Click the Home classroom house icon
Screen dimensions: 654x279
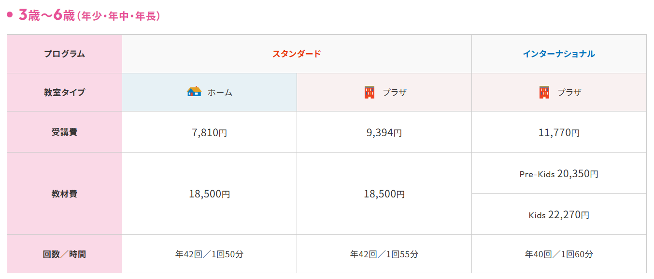(x=194, y=92)
